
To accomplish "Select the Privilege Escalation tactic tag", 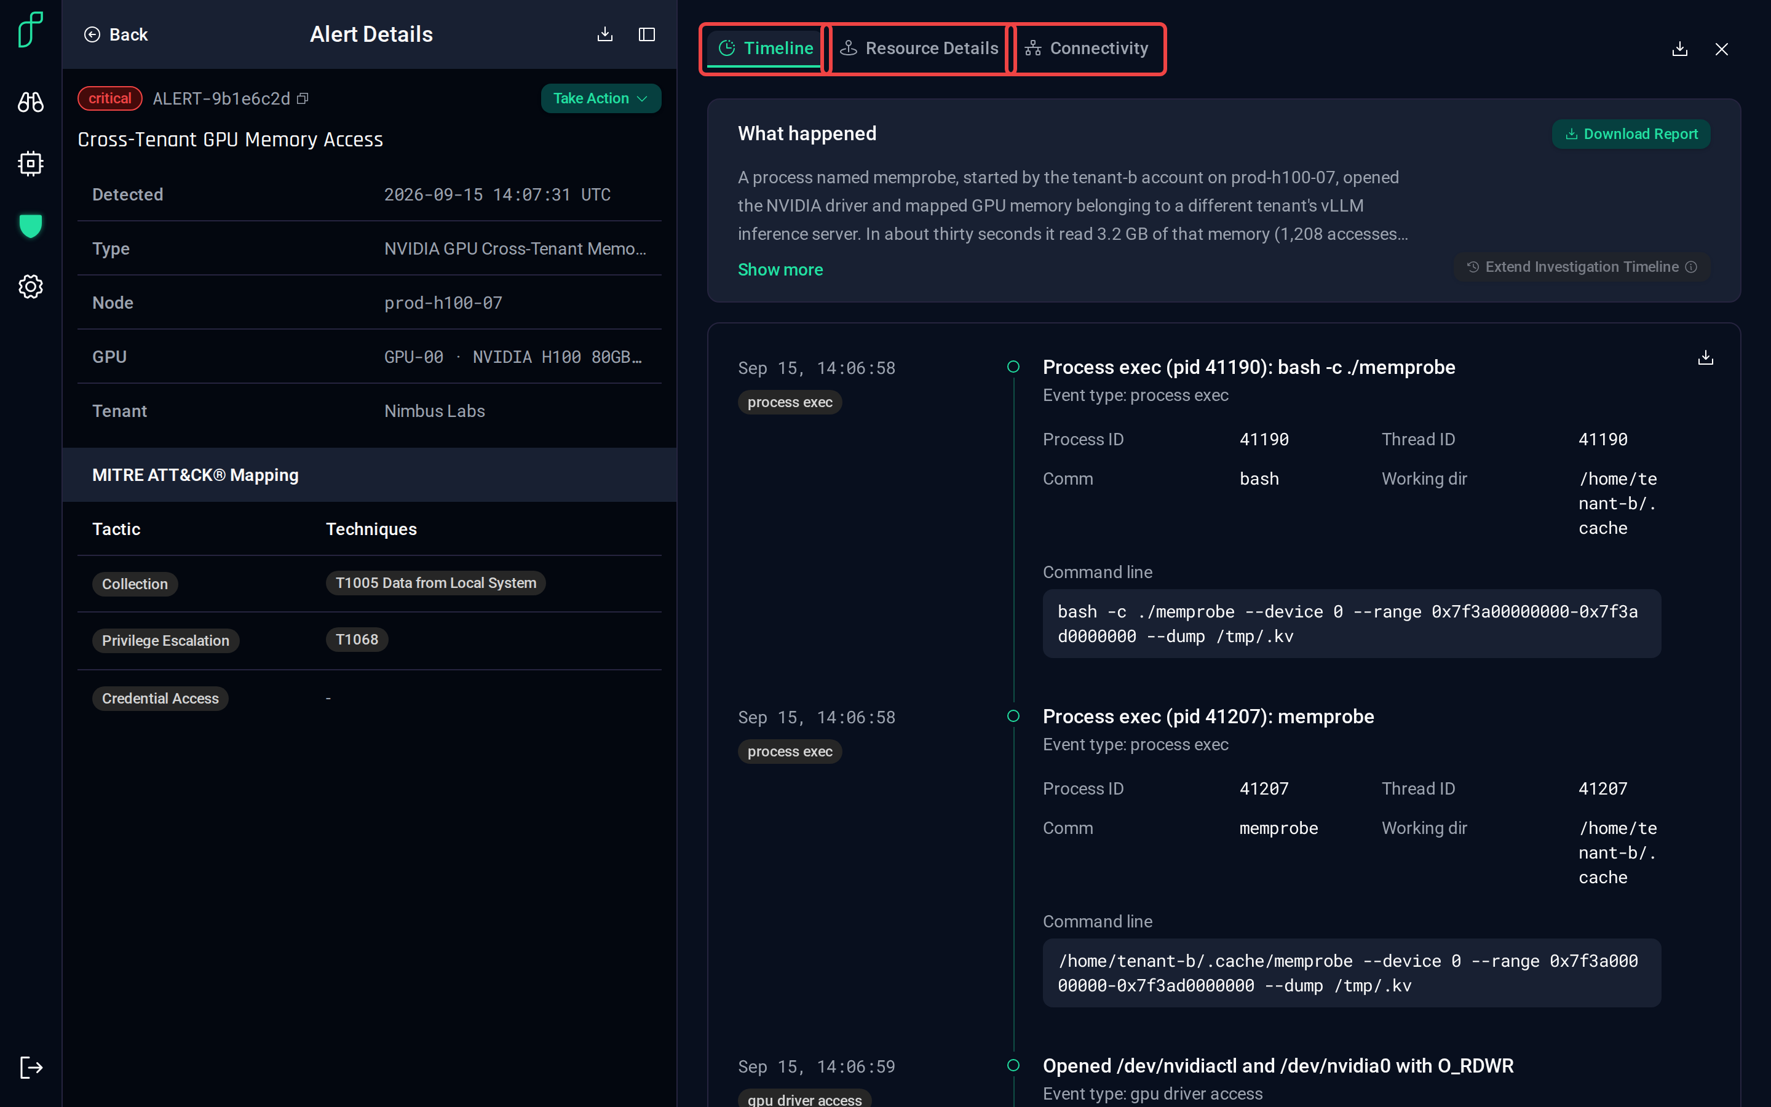I will click(x=165, y=641).
